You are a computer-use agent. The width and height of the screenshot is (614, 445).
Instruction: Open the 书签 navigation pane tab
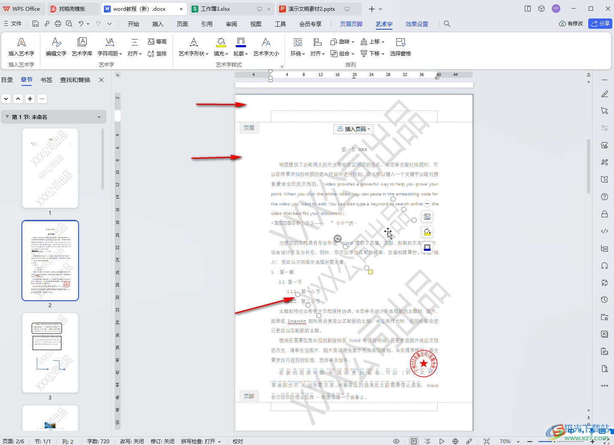(x=46, y=80)
